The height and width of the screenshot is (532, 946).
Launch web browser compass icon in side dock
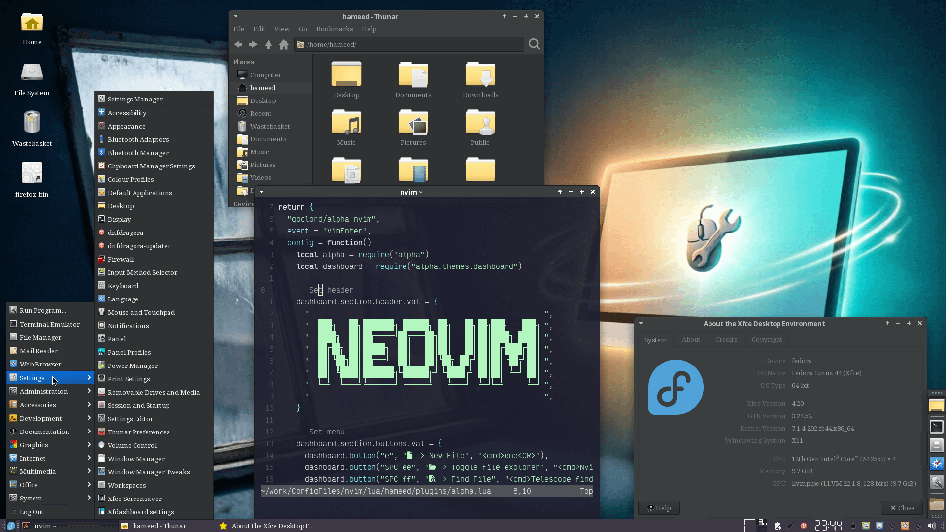tap(936, 463)
